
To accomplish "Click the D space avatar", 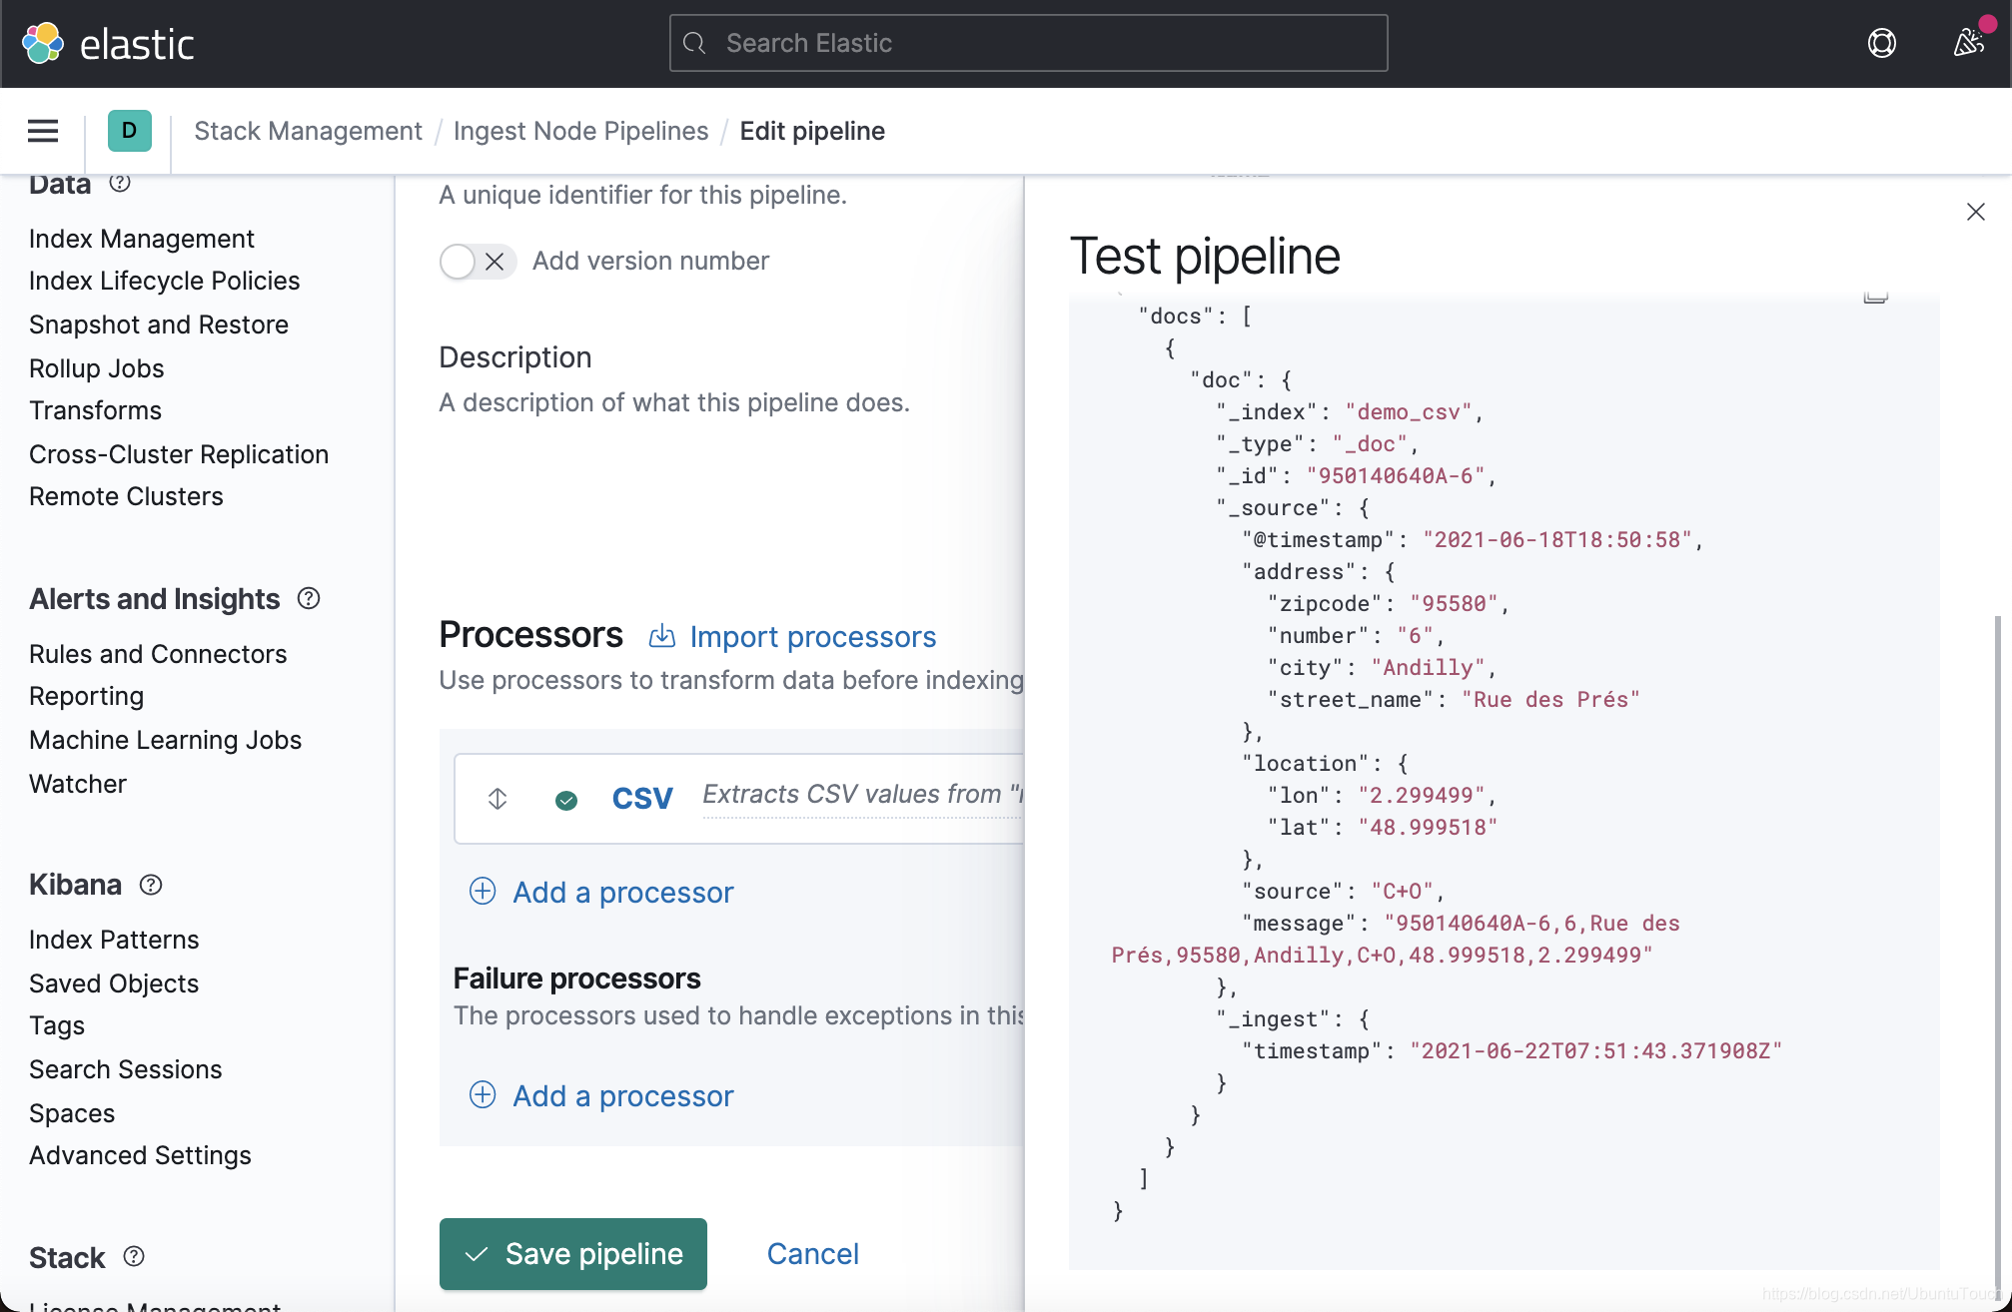I will click(129, 131).
